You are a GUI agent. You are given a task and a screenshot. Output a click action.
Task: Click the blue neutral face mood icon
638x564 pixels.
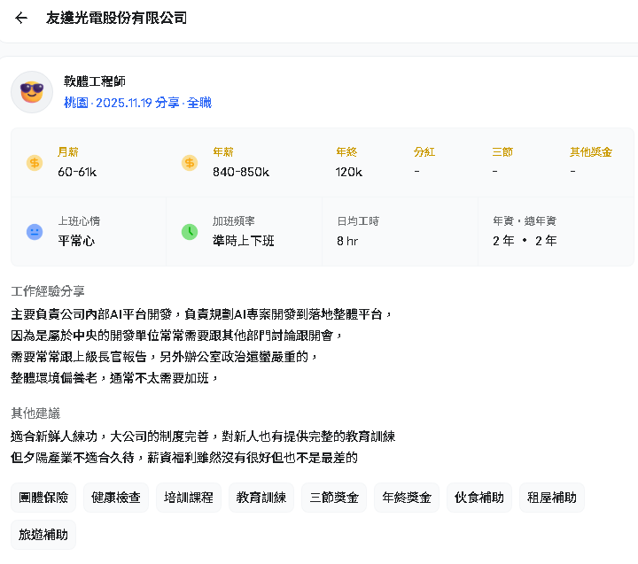coord(35,232)
